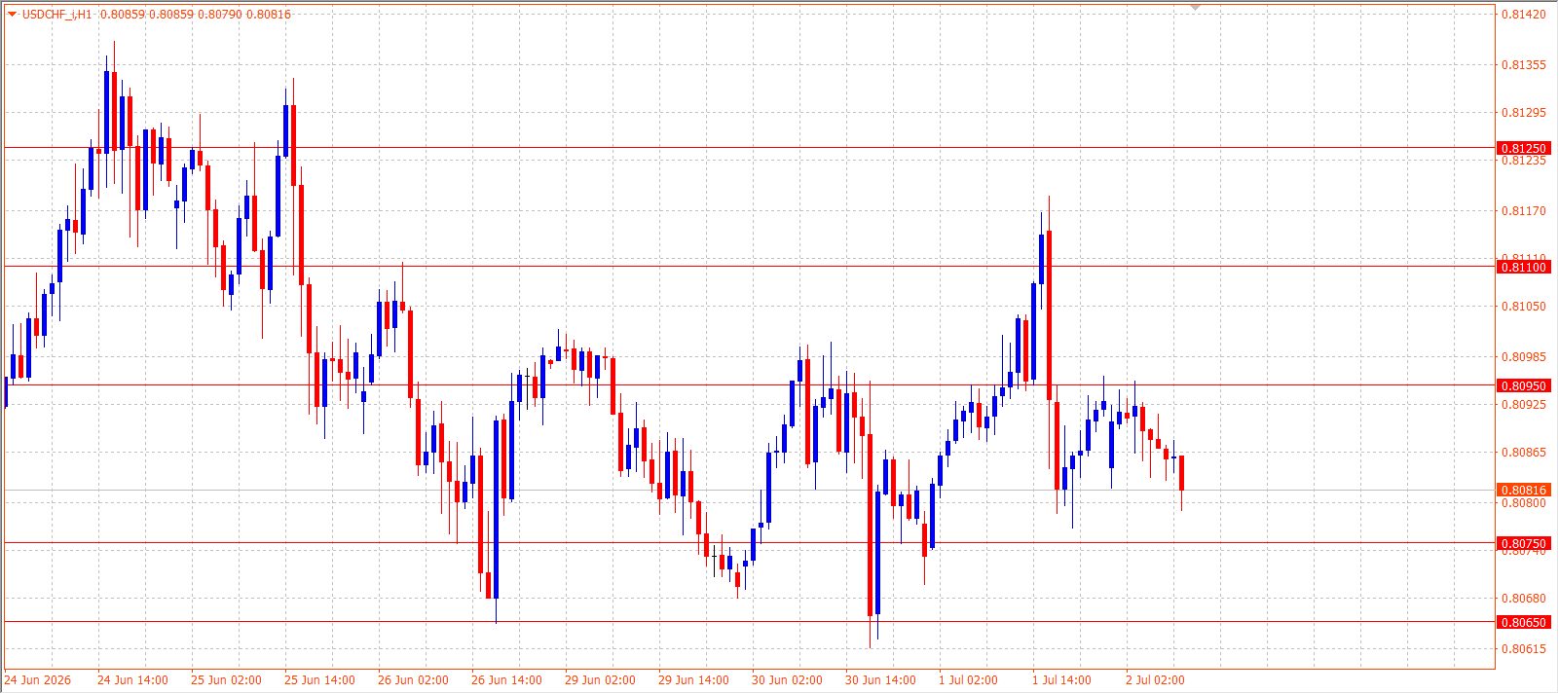Viewport: 1559px width, 694px height.
Task: Select the horizontal line at 0.81100
Action: (x=750, y=266)
